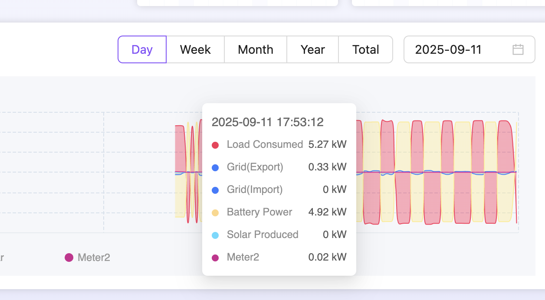This screenshot has width=545, height=300.
Task: Click the tooltip timestamp 2025-09-11 17:53:12
Action: click(267, 122)
